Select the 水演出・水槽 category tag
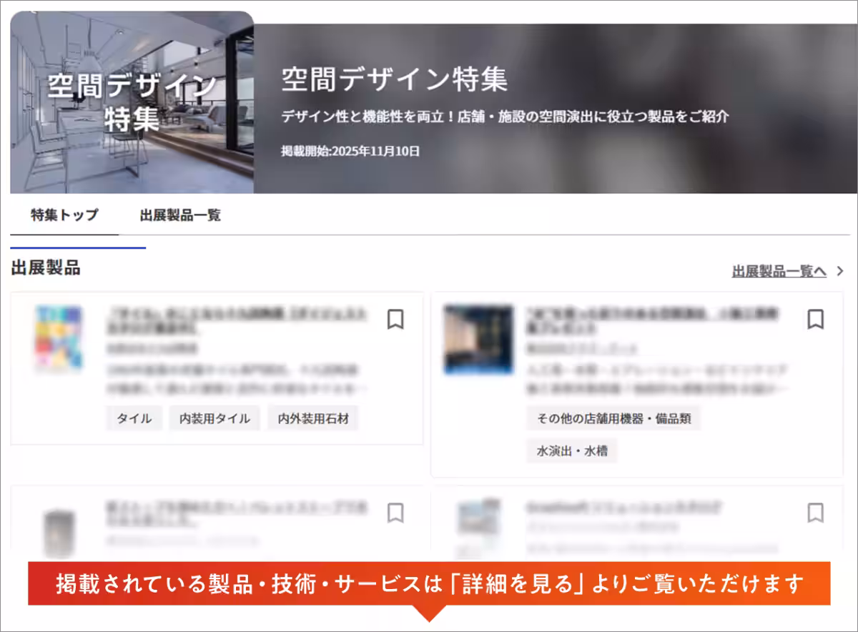Screen dimensions: 858x632 [x=572, y=450]
